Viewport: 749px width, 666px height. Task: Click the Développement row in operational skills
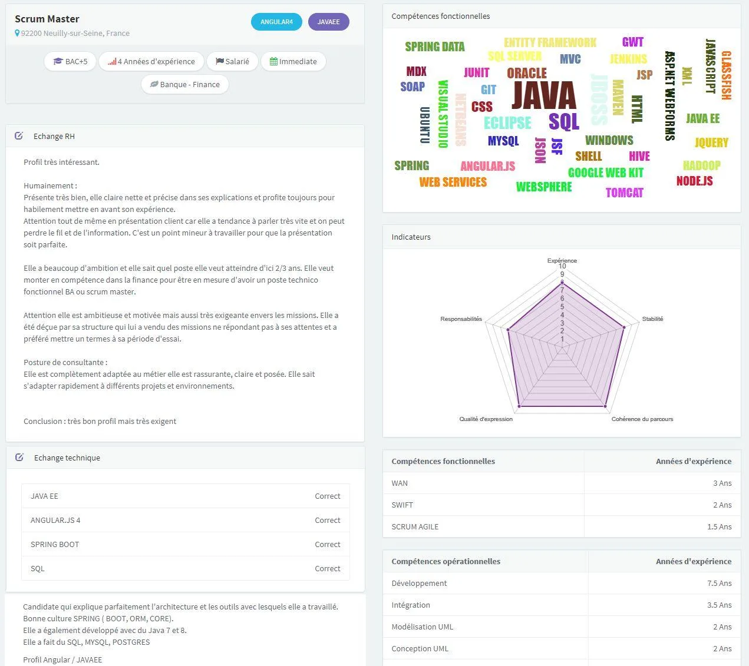click(562, 583)
